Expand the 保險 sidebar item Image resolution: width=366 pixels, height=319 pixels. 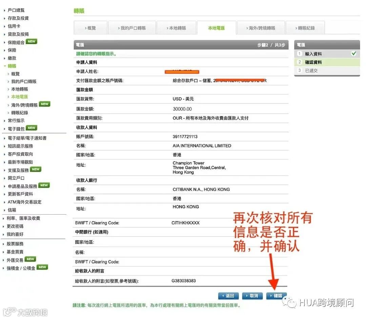click(12, 50)
